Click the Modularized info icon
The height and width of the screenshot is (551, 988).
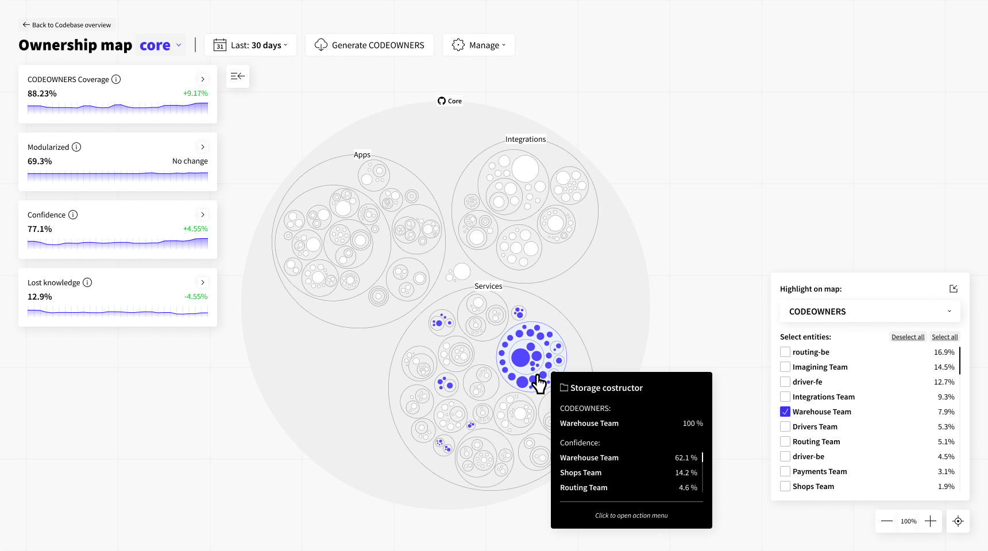tap(76, 147)
